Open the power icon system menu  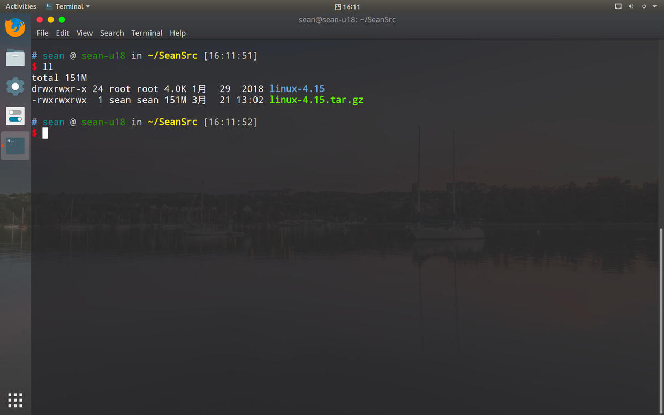pyautogui.click(x=644, y=6)
